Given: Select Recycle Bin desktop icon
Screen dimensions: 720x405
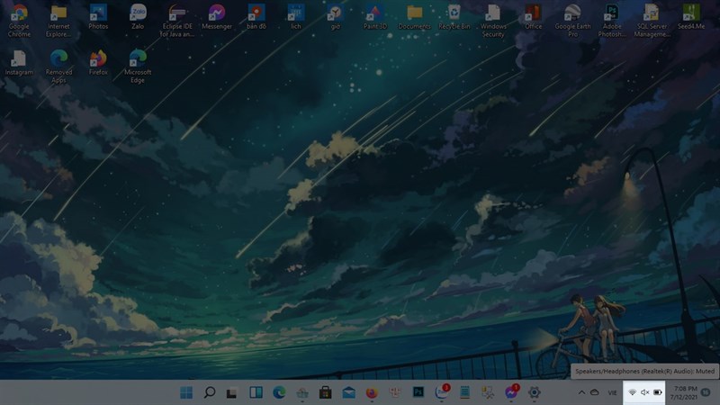Looking at the screenshot, I should [x=454, y=17].
